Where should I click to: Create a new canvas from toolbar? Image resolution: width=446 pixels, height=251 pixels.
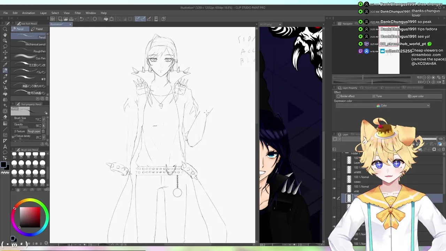point(60,19)
